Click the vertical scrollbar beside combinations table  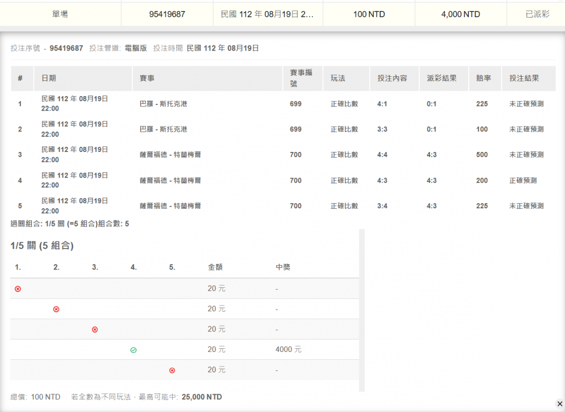click(x=362, y=310)
